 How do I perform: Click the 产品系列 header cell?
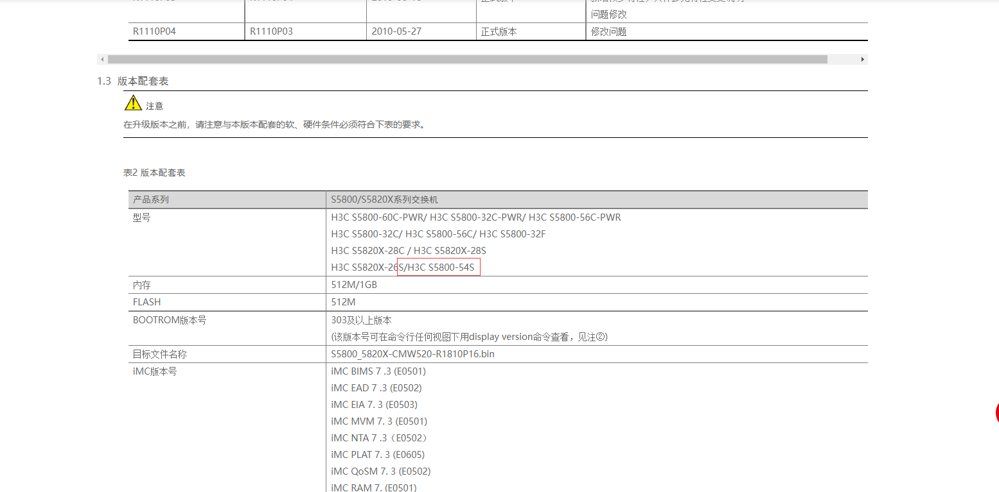[x=227, y=199]
